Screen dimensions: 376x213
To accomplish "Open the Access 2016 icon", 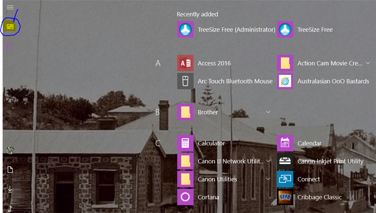I will pos(185,63).
